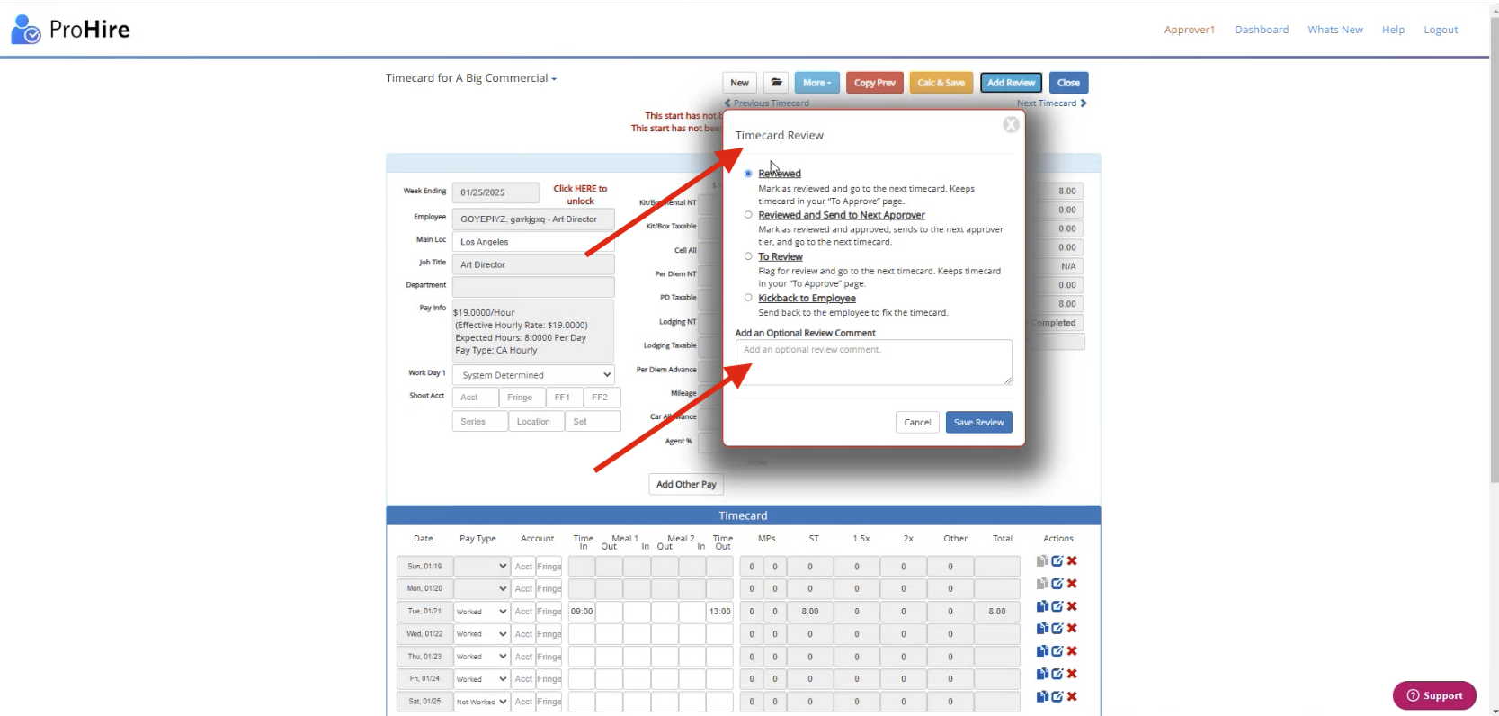Edit the Wed 01/22 timecard row
1499x716 pixels.
1057,629
